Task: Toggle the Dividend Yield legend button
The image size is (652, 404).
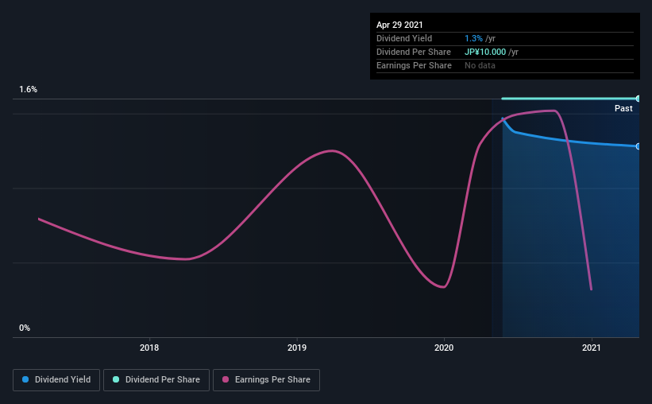Action: (56, 380)
